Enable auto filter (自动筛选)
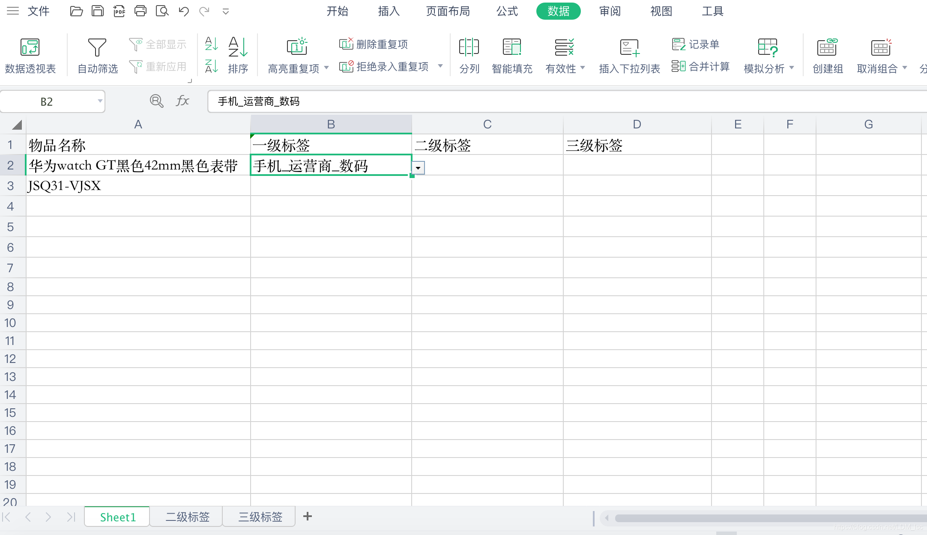Screen dimensions: 927x535 pyautogui.click(x=97, y=56)
